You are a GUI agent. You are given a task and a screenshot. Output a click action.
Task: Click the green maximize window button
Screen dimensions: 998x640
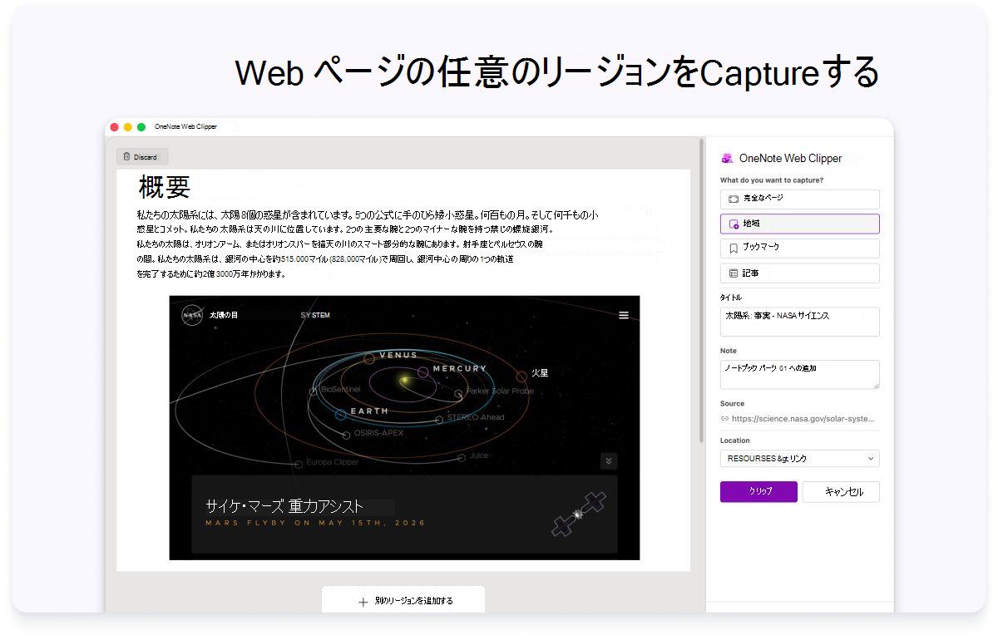[141, 127]
